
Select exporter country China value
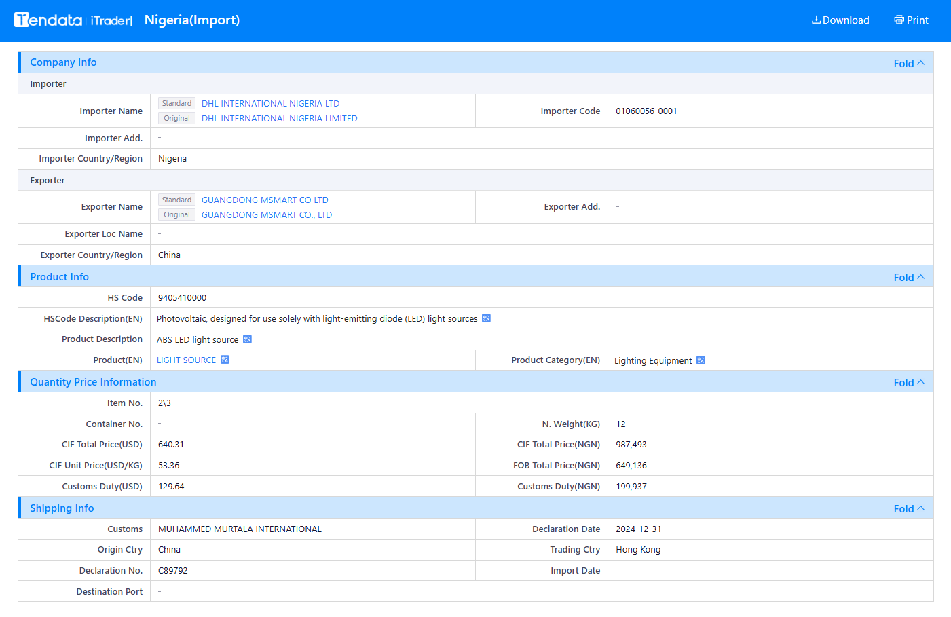point(169,255)
